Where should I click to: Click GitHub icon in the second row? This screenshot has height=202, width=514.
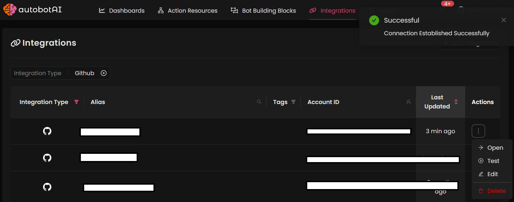(x=47, y=158)
